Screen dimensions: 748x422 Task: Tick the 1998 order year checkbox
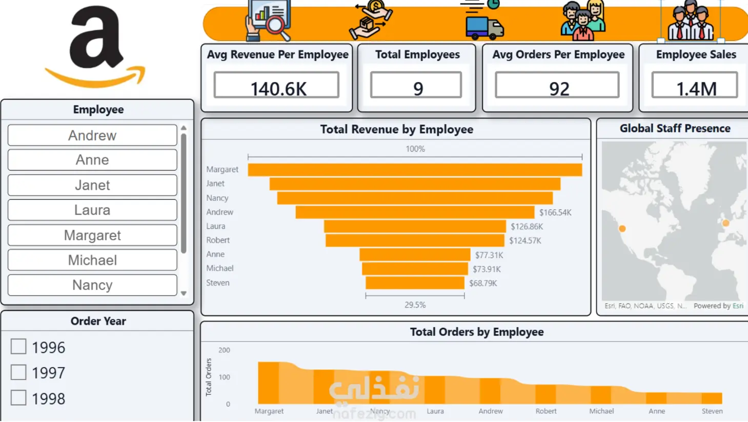(x=18, y=398)
